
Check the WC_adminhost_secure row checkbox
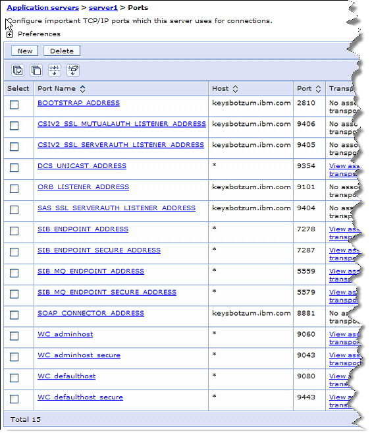(14, 357)
